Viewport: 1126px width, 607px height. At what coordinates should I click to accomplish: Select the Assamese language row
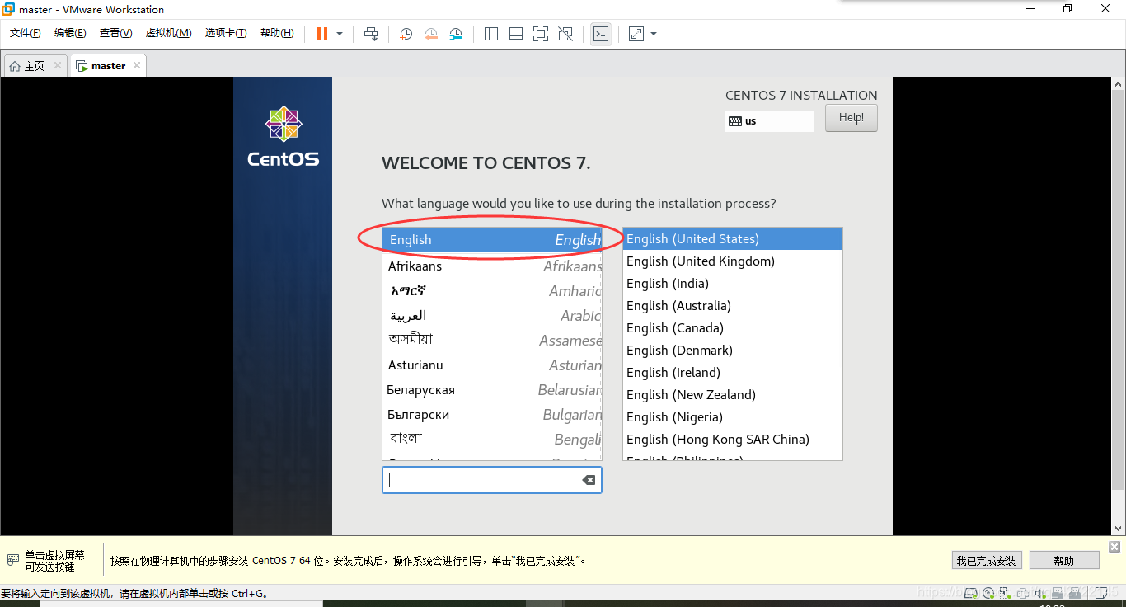(492, 341)
